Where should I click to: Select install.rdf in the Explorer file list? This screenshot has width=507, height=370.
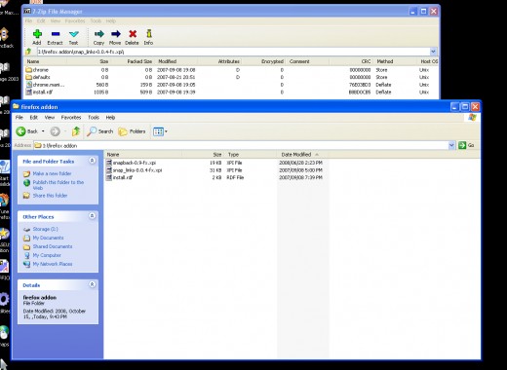coord(120,177)
